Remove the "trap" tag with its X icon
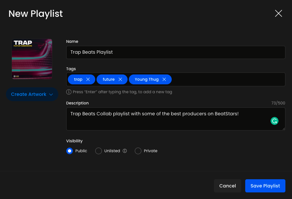292x199 pixels. [x=88, y=79]
